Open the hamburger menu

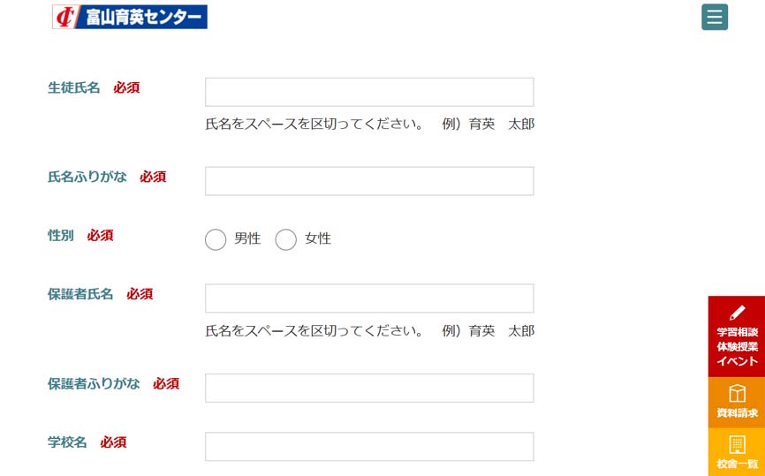pos(715,17)
